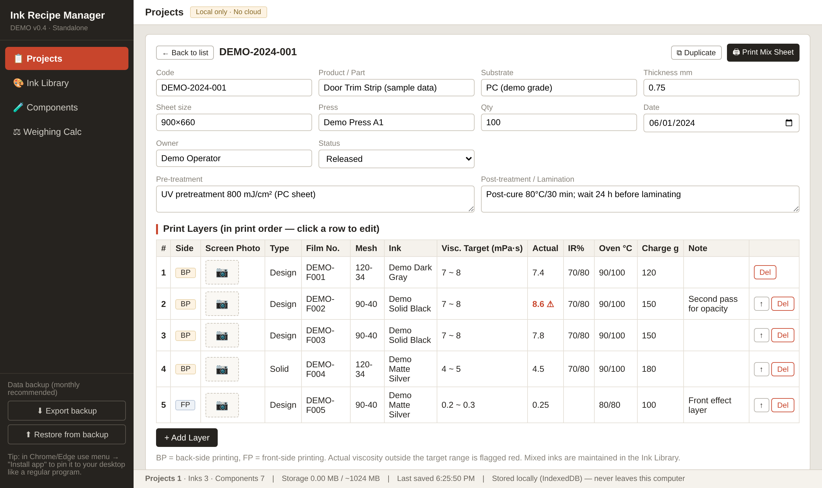Duplicate this project
This screenshot has width=822, height=488.
point(696,53)
